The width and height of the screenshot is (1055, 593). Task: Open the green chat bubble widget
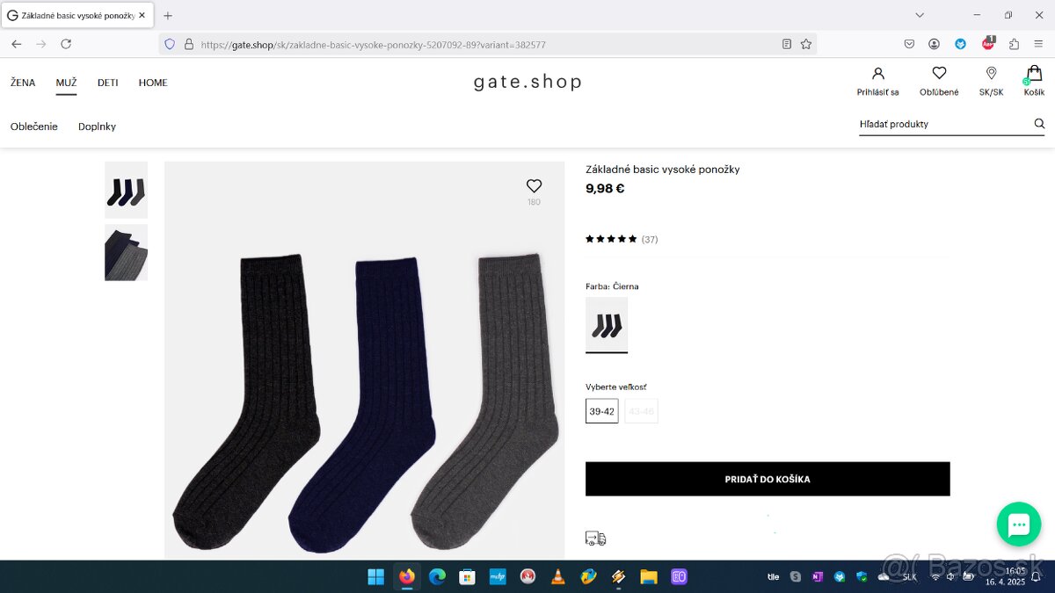1018,524
